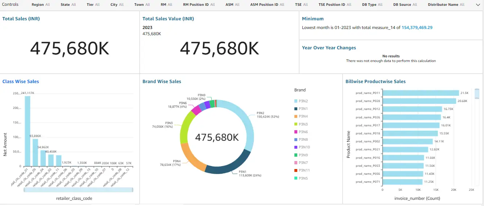This screenshot has width=484, height=206.
Task: Open the Town filter dropdown
Action: [142, 5]
